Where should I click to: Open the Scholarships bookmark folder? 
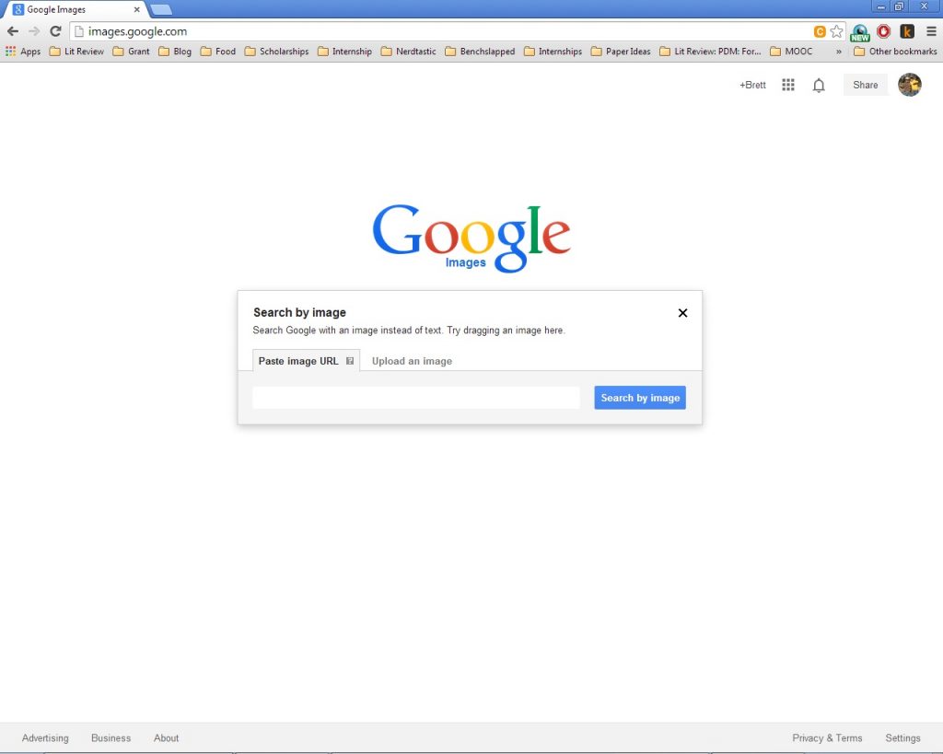276,52
